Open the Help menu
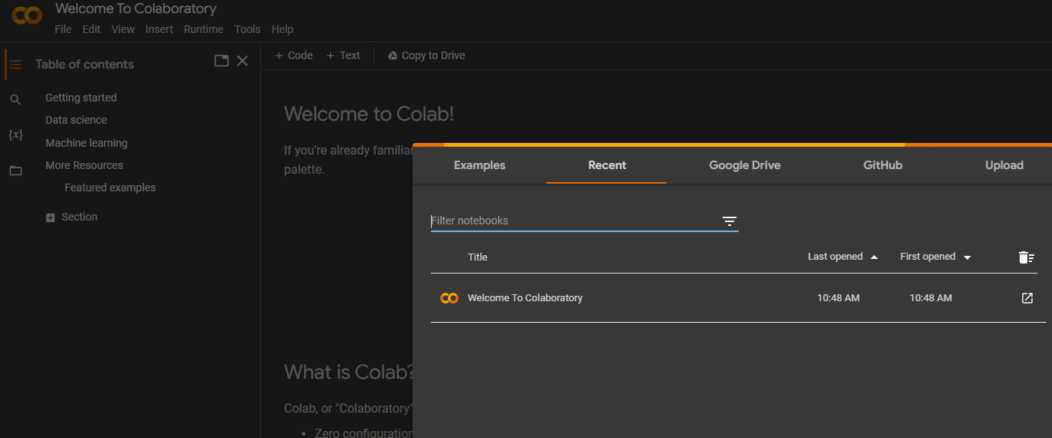The image size is (1052, 438). 282,29
